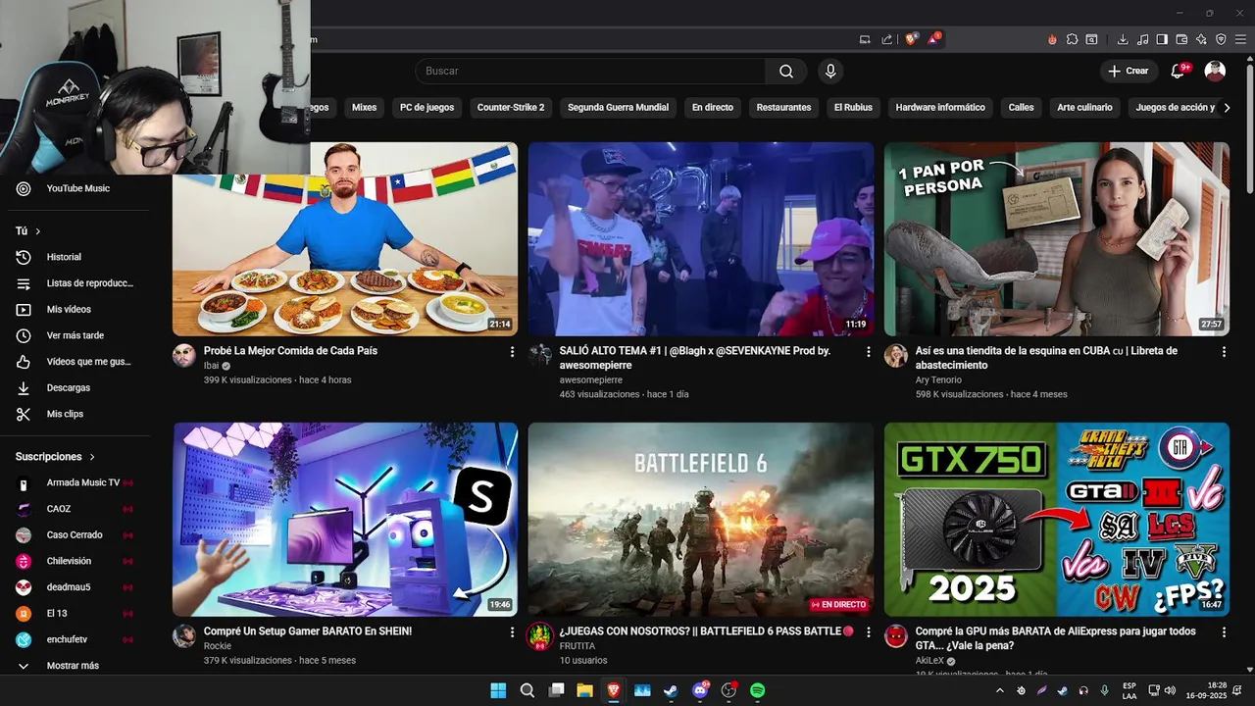Image resolution: width=1255 pixels, height=706 pixels.
Task: Open the Probé La Mejor Comida thumbnail
Action: click(x=345, y=239)
